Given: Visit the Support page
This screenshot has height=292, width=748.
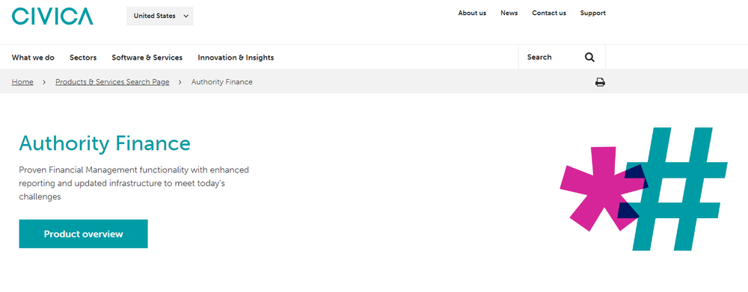Looking at the screenshot, I should point(593,13).
